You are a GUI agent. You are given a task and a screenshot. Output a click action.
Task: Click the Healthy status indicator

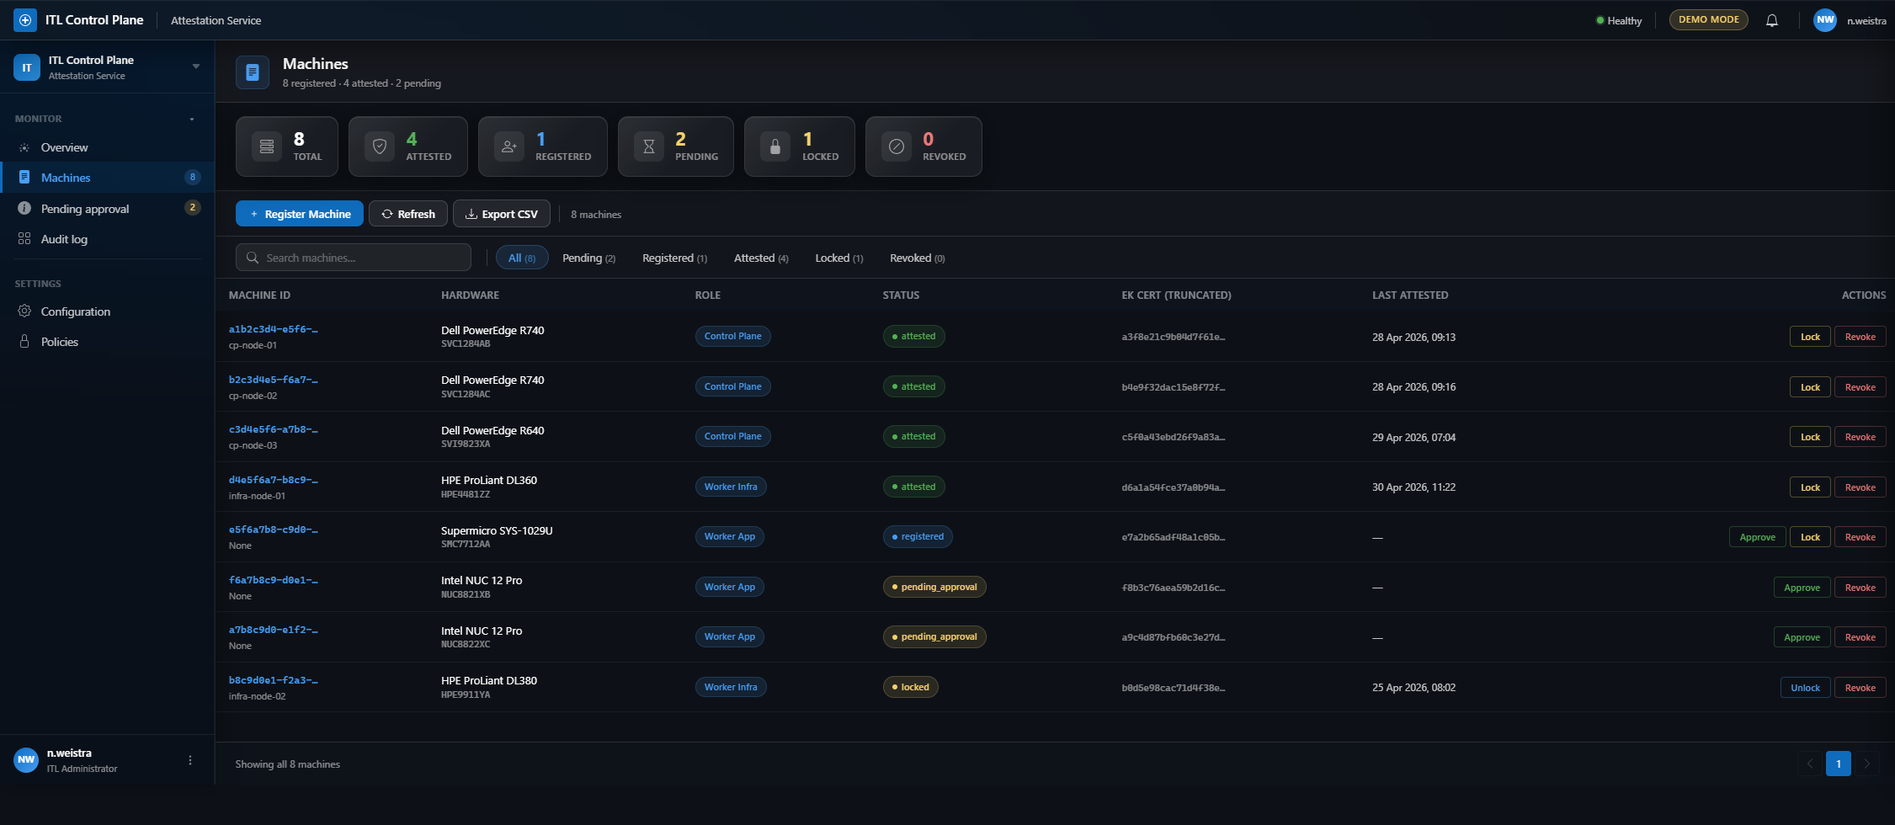1619,20
